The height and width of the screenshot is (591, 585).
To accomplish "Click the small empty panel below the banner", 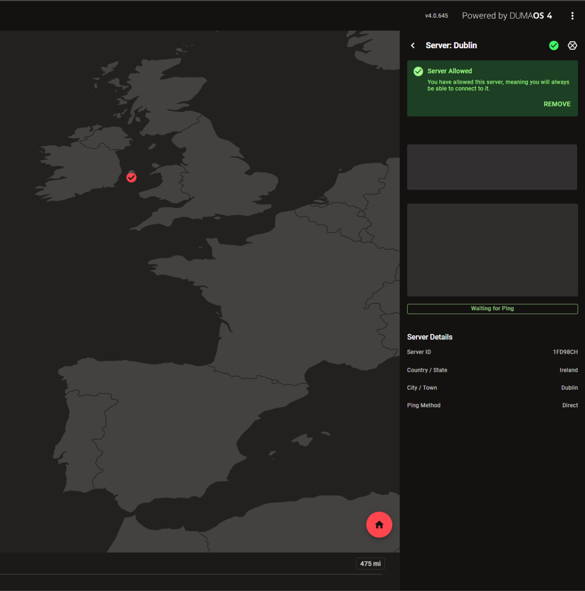I will (492, 167).
